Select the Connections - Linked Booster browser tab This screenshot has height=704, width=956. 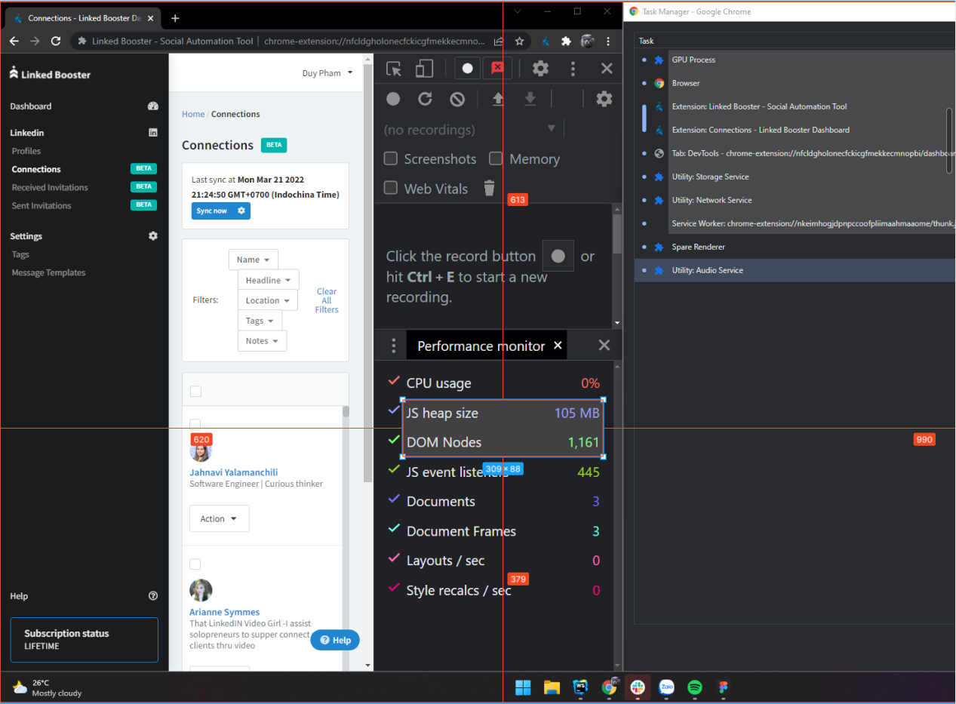(x=83, y=17)
